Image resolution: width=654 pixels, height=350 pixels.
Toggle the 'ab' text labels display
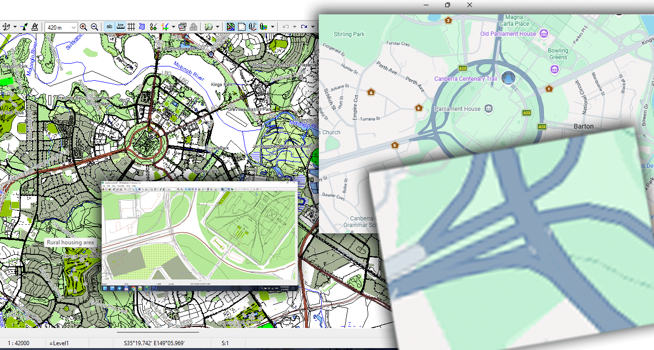tap(109, 27)
